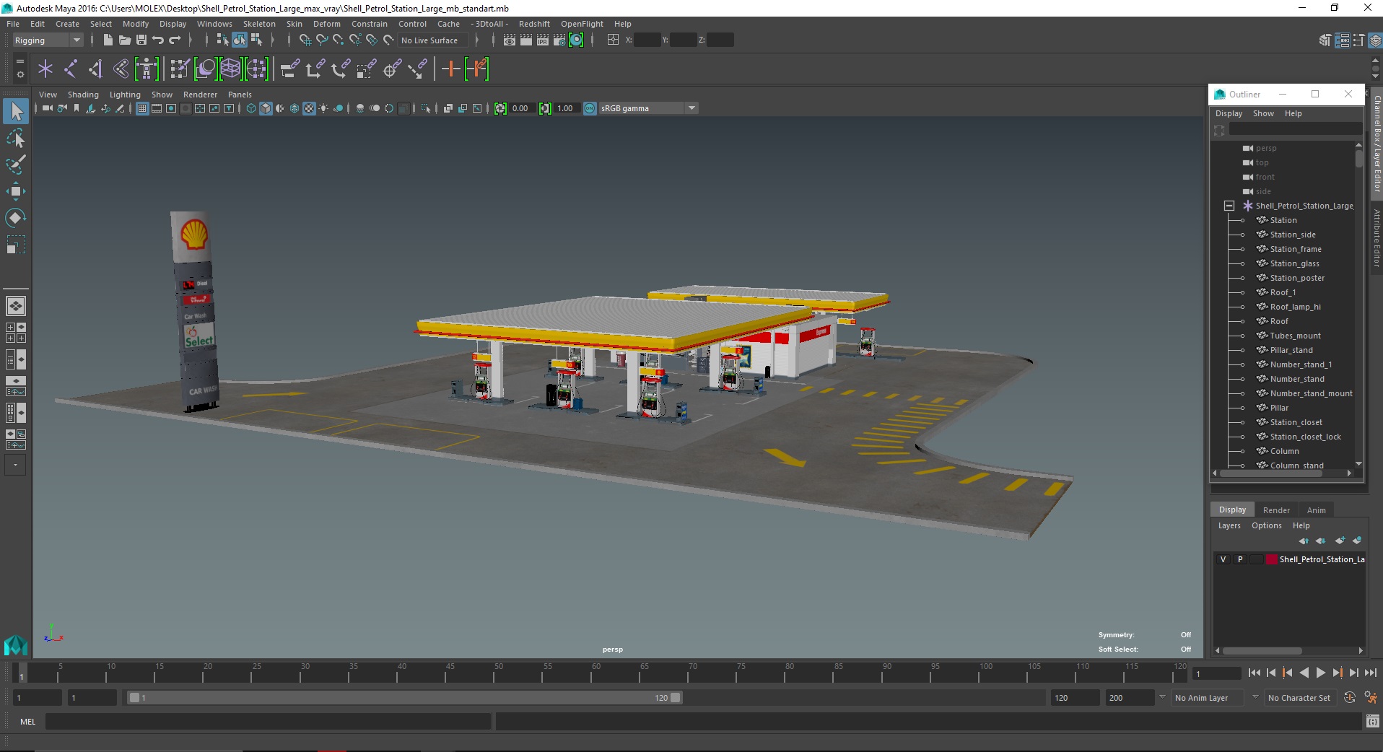This screenshot has width=1383, height=752.
Task: Create a layer from selected objects
Action: point(1357,541)
